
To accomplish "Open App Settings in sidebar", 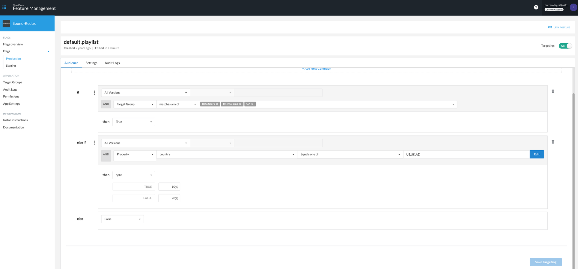I will coord(11,104).
